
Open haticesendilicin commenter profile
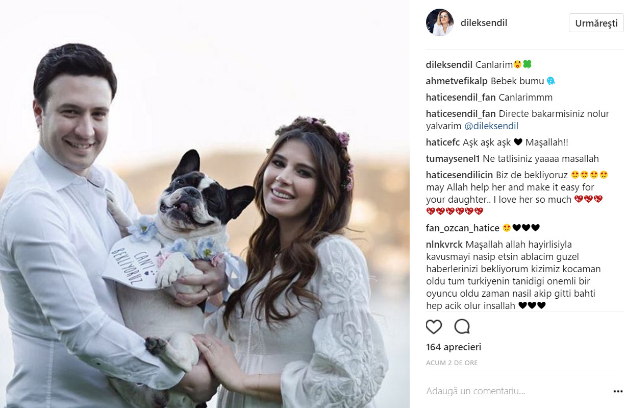pos(459,175)
